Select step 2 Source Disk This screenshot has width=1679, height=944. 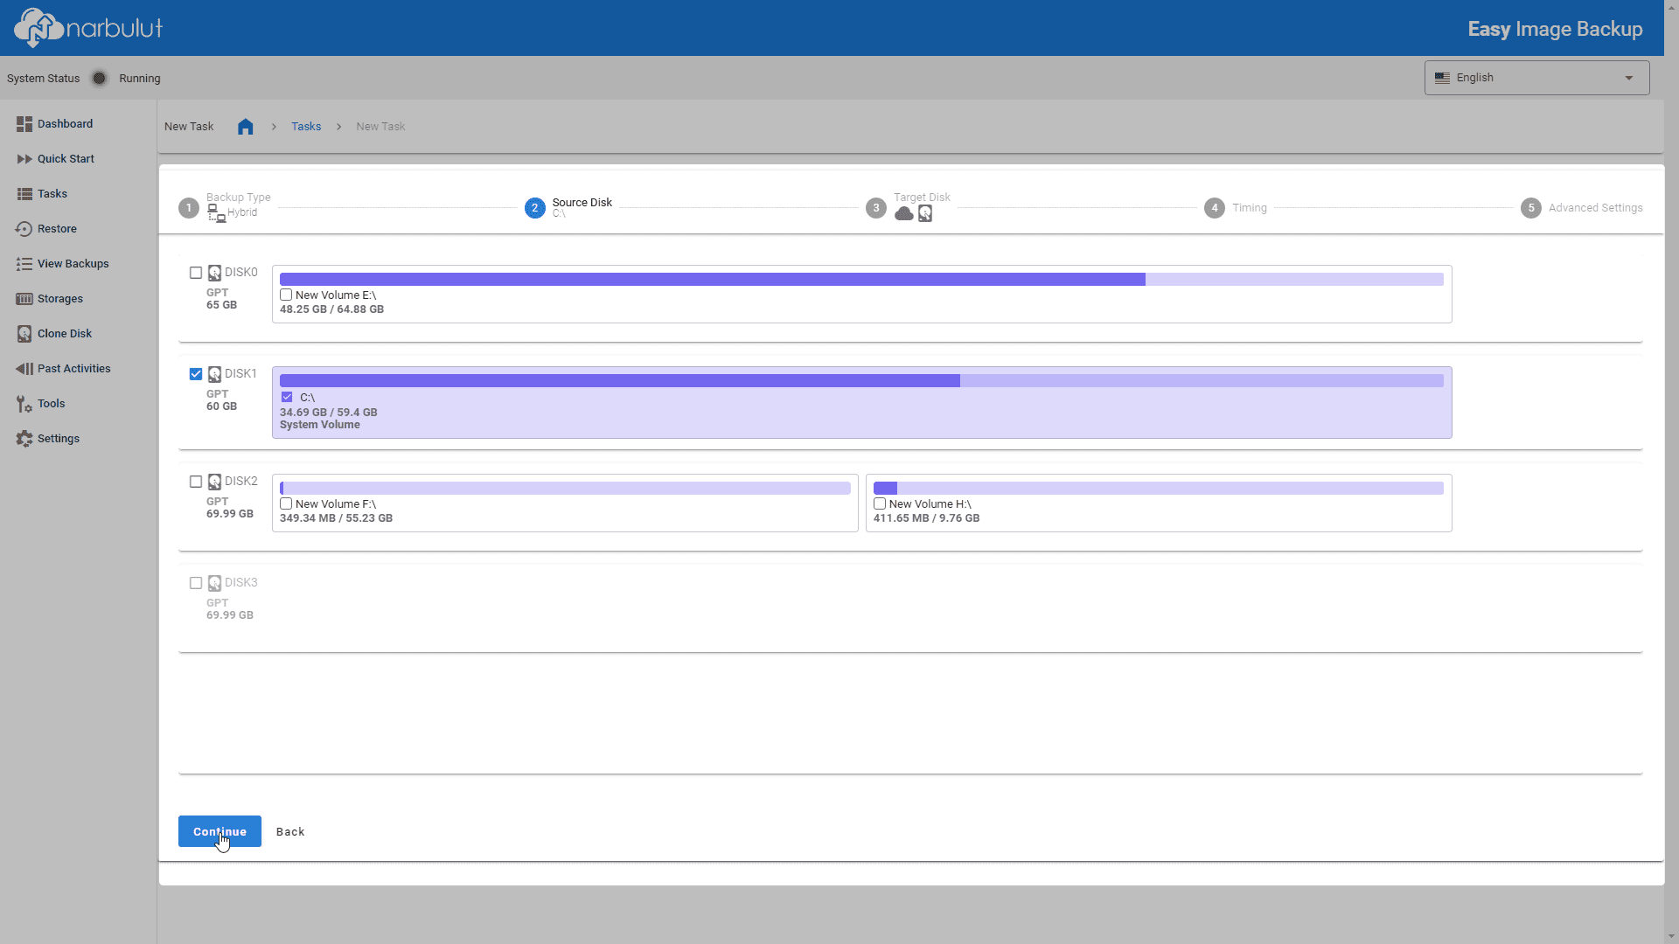(x=568, y=208)
